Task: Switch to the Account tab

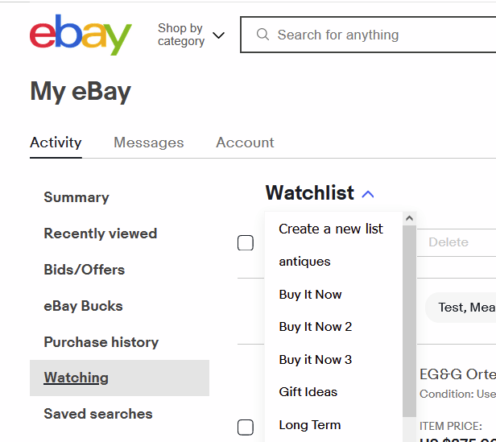Action: [245, 143]
